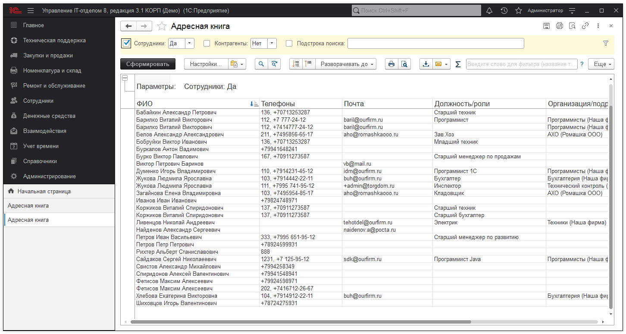Click the Сформировать button
This screenshot has height=334, width=626.
pyautogui.click(x=148, y=64)
